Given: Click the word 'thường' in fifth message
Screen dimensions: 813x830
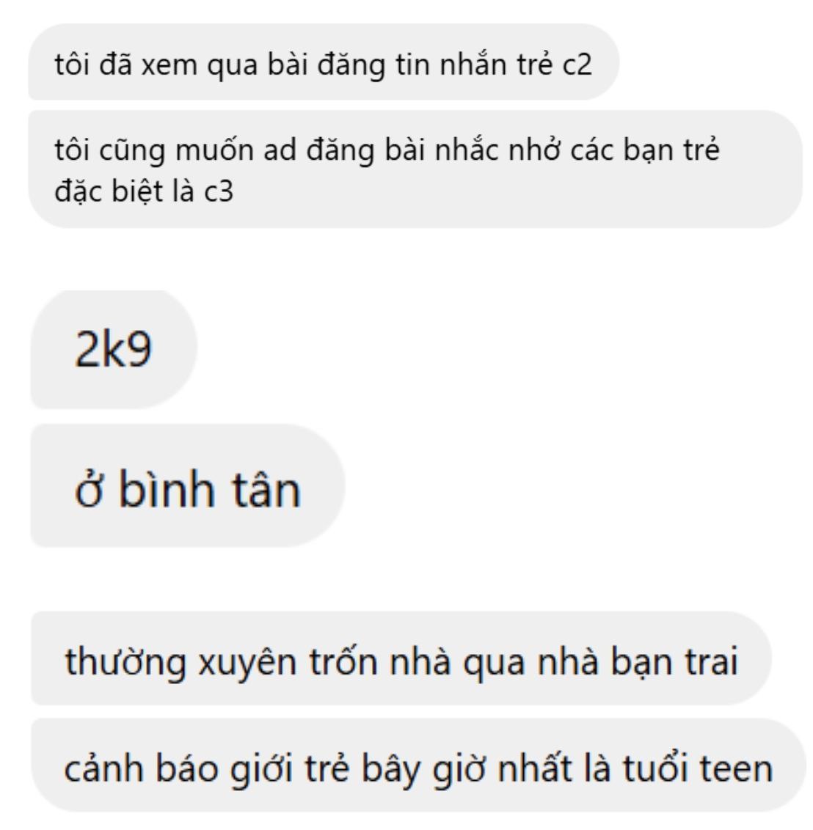Looking at the screenshot, I should [x=125, y=661].
